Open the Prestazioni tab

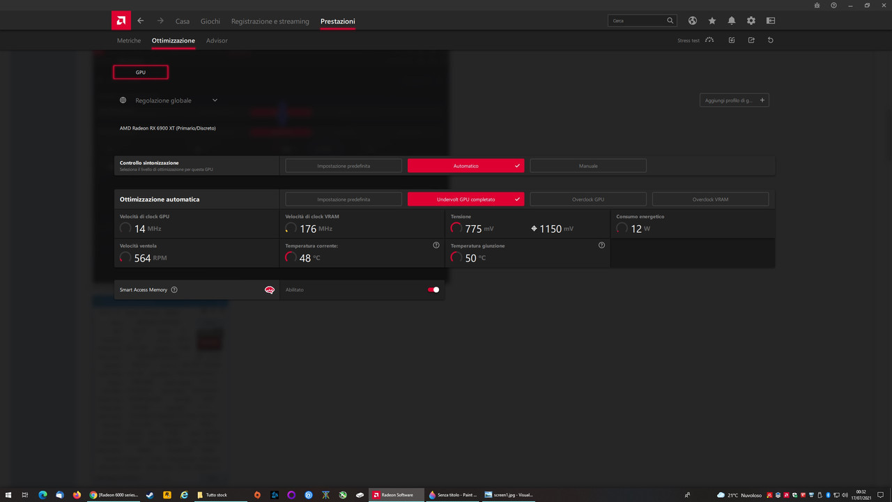pyautogui.click(x=338, y=22)
